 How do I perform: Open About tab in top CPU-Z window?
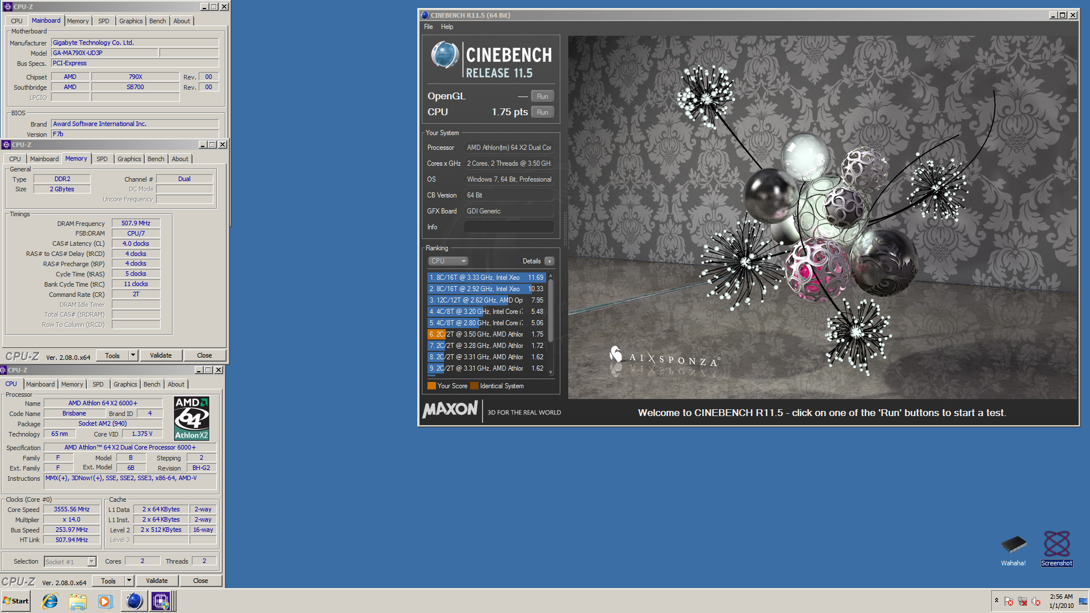point(182,21)
